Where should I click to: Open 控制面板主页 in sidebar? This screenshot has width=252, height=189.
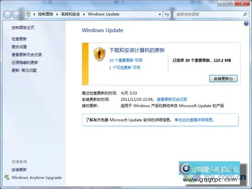(x=23, y=27)
